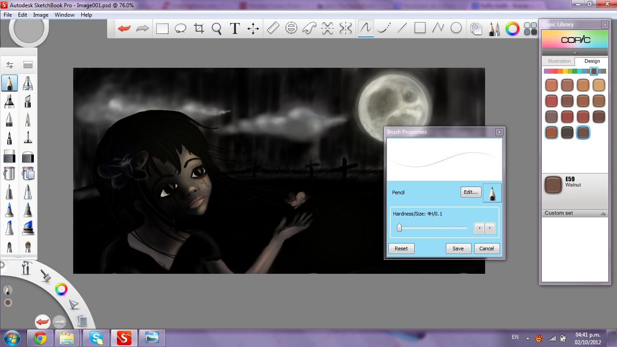617x347 pixels.
Task: Click the Cancel button
Action: click(486, 249)
